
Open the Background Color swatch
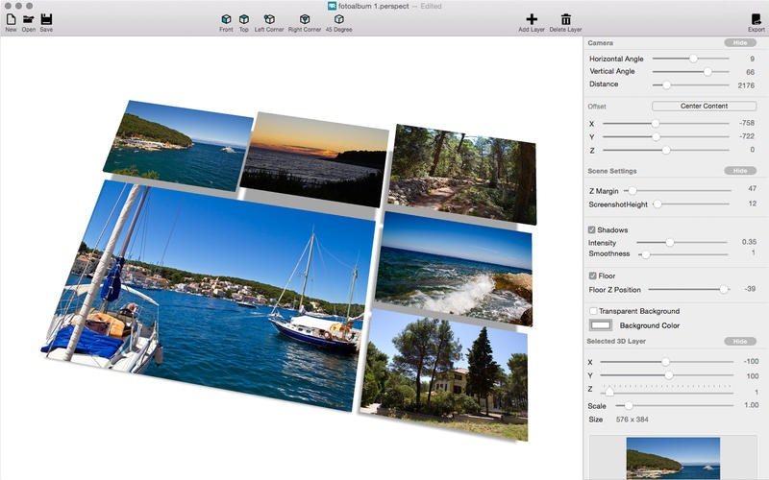tap(601, 325)
